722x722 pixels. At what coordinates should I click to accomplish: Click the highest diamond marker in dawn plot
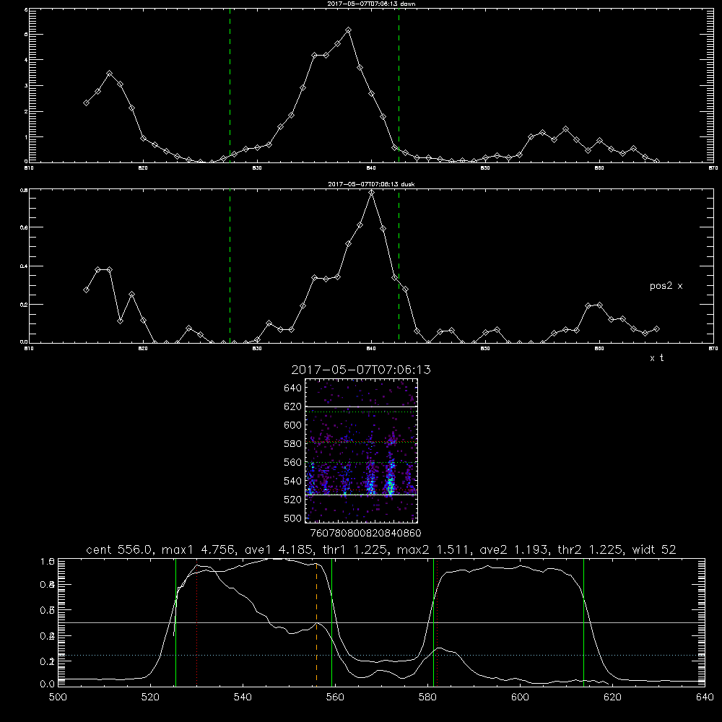(349, 30)
